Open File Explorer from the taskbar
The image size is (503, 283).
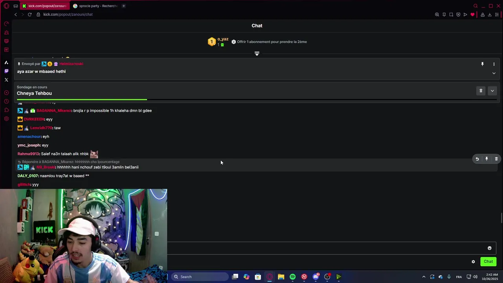click(281, 277)
